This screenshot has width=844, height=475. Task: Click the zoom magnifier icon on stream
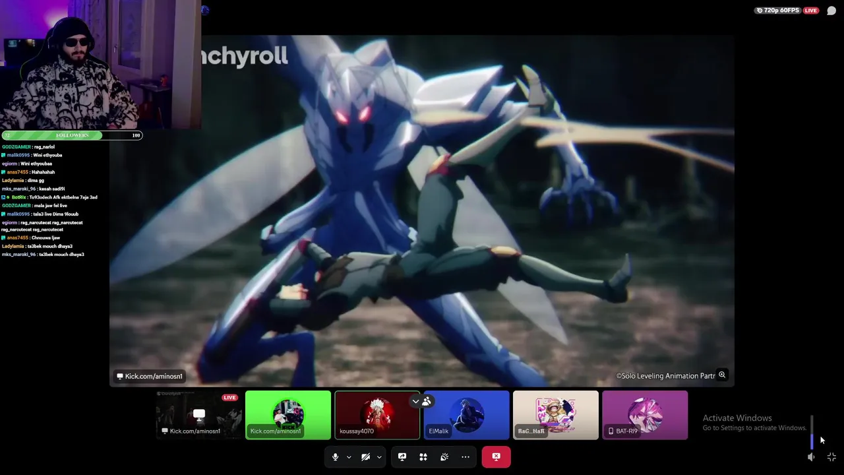pyautogui.click(x=722, y=375)
